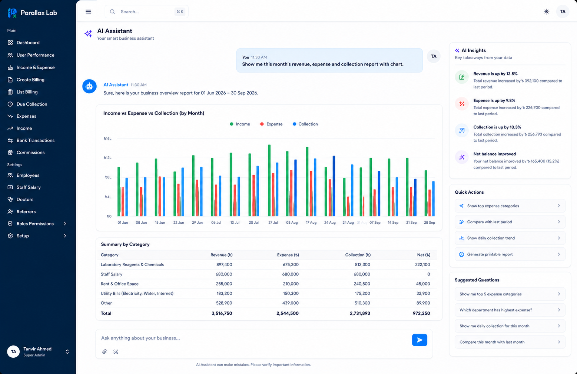Viewport: 577px width, 374px height.
Task: Click into the Search field
Action: pos(146,11)
